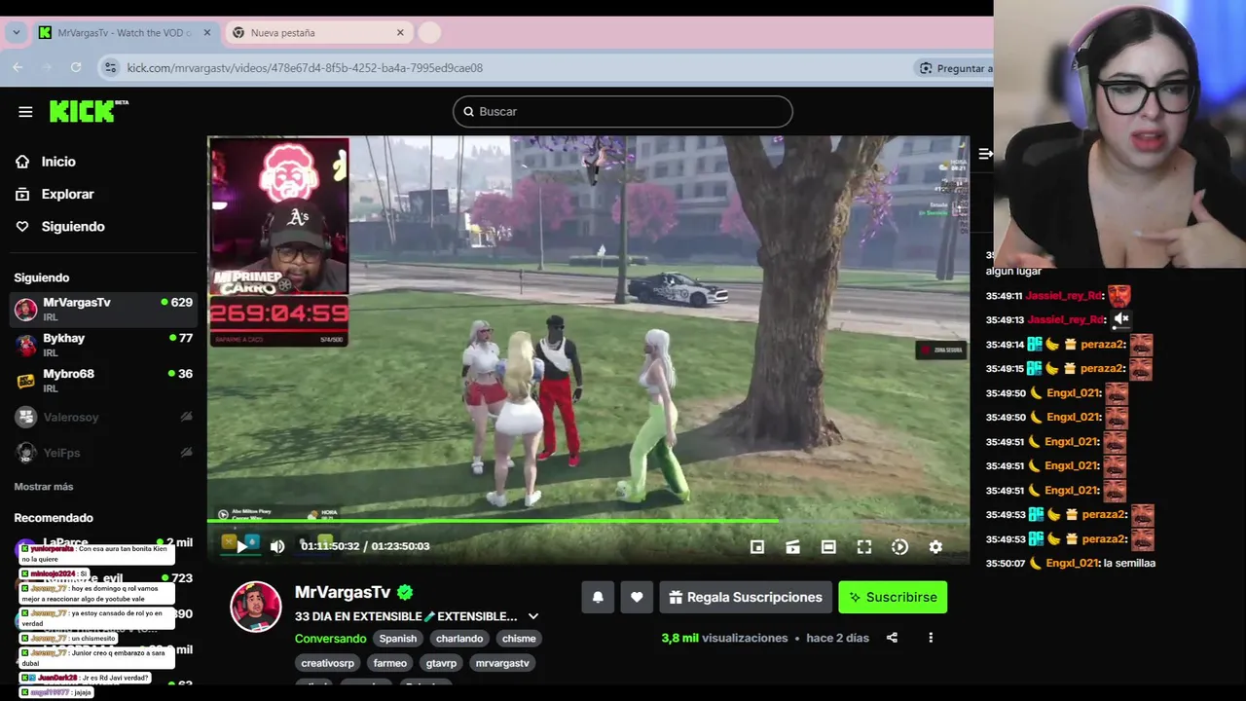Click the site information icon in address bar

(111, 67)
